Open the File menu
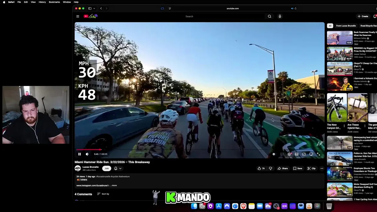Image resolution: width=377 pixels, height=212 pixels. pos(19,2)
